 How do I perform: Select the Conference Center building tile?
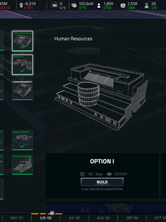point(22,165)
